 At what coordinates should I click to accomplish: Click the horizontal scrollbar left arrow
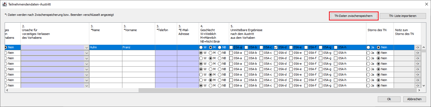click(7, 90)
